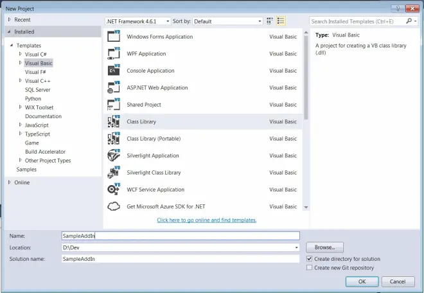Screen dimensions: 424x293
Task: Select Python under Templates
Action: click(x=33, y=99)
